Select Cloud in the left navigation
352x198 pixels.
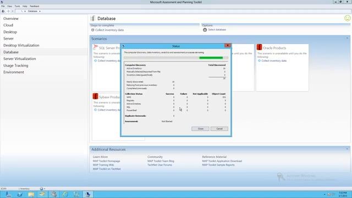tap(8, 25)
